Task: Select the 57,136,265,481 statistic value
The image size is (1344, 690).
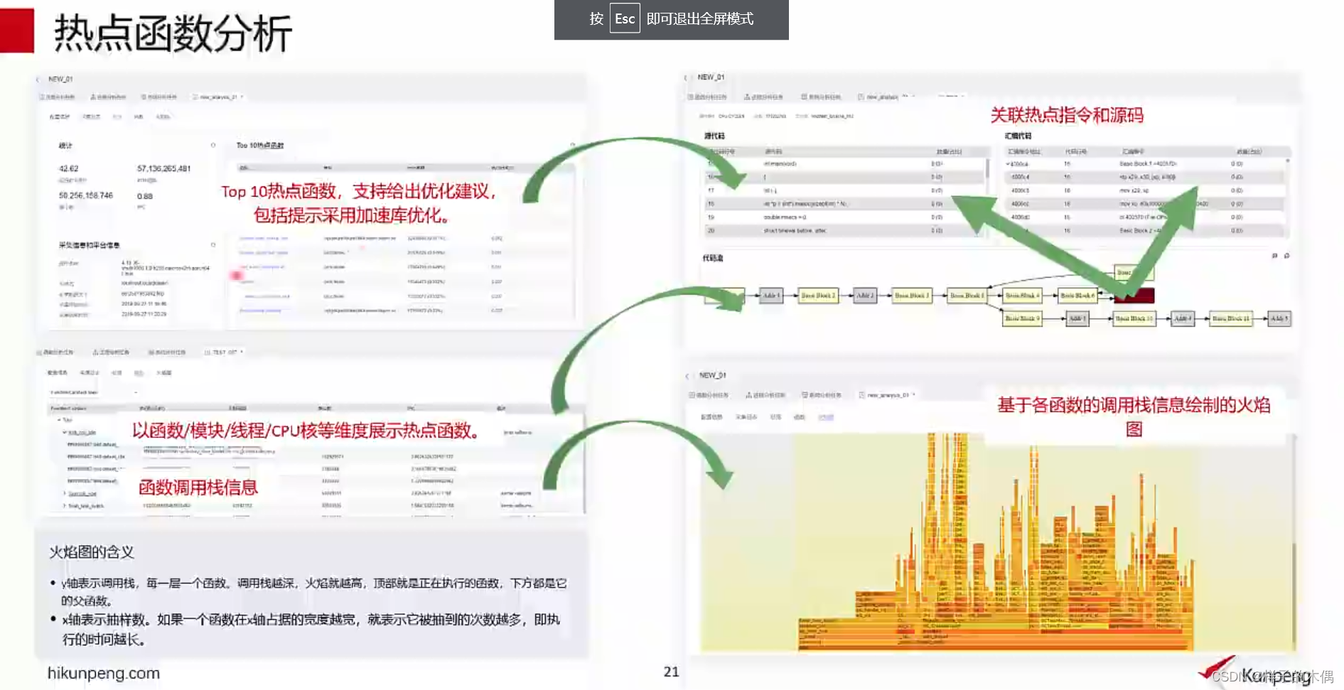Action: click(163, 168)
